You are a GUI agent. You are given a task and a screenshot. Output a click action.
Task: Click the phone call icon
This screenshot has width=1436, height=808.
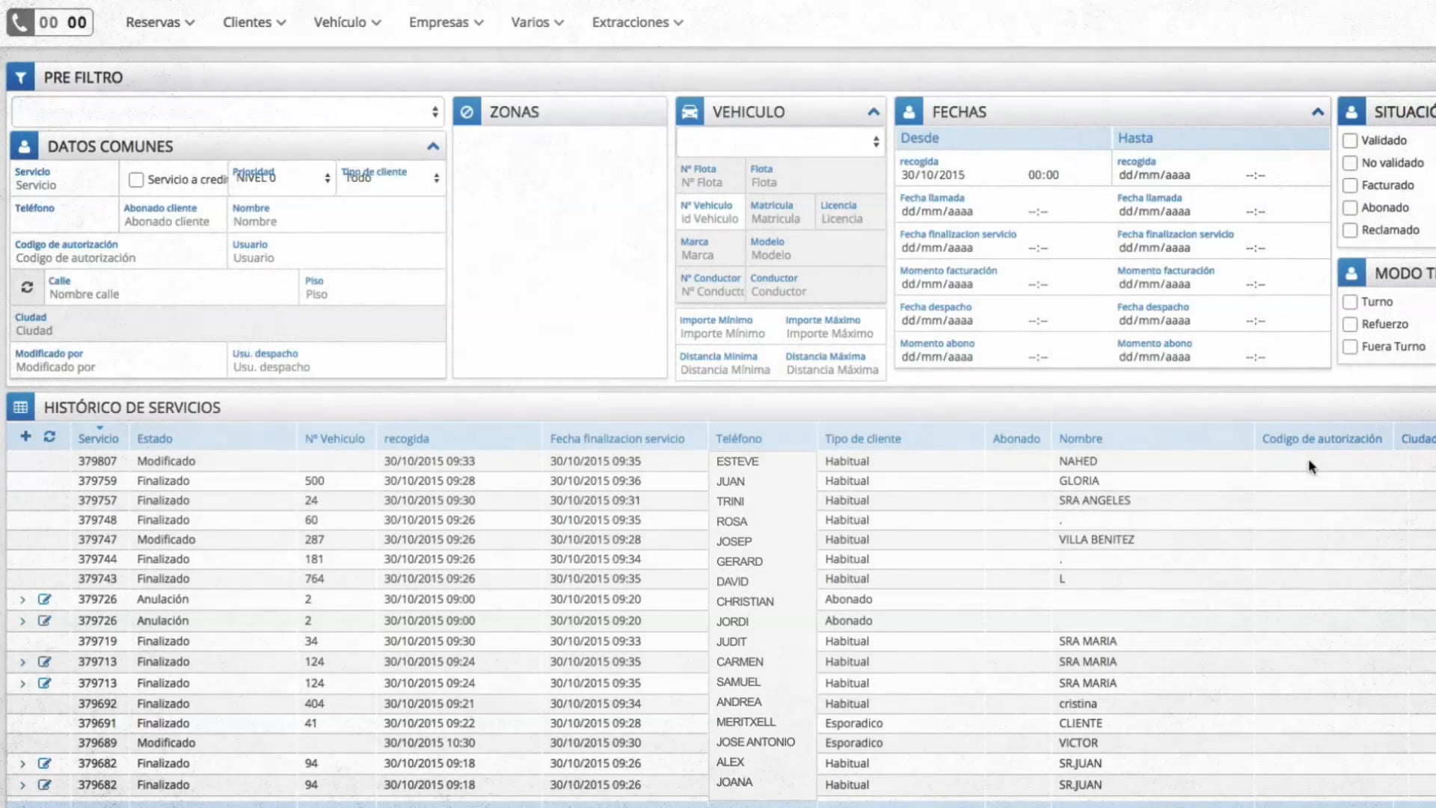tap(20, 22)
